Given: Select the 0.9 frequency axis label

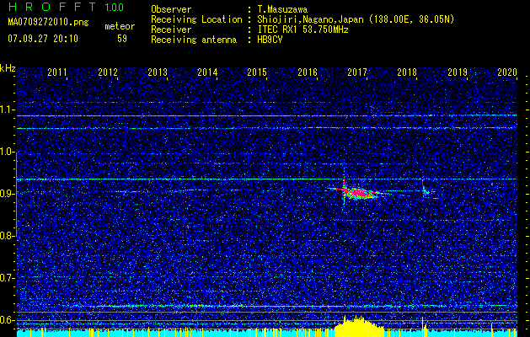Looking at the screenshot, I should pyautogui.click(x=8, y=194).
